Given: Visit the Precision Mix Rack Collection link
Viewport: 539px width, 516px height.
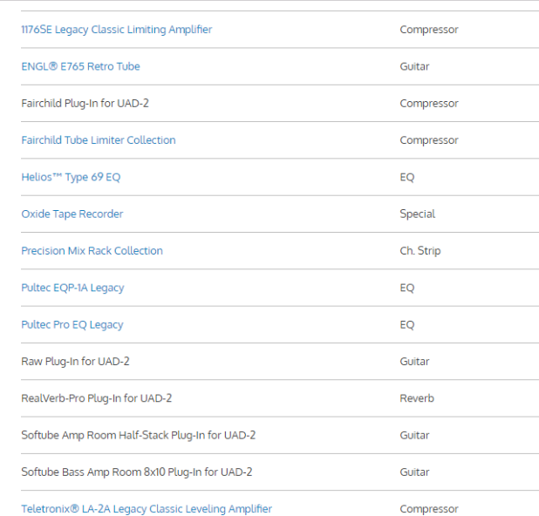Looking at the screenshot, I should [x=92, y=251].
